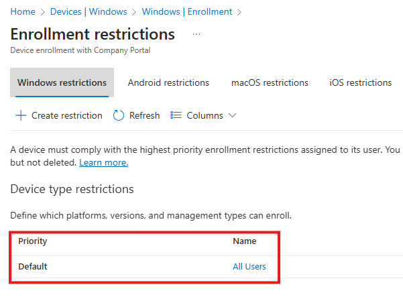Image resolution: width=403 pixels, height=301 pixels.
Task: Click the plus icon for Create restriction
Action: click(21, 115)
